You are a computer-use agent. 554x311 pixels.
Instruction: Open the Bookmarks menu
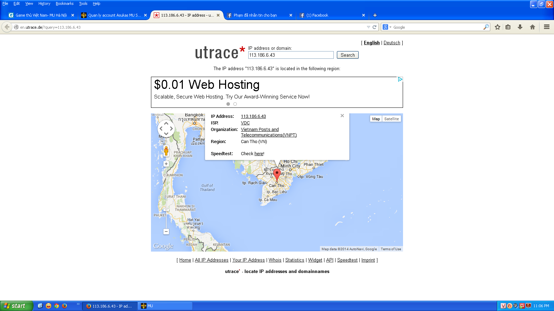(x=65, y=3)
